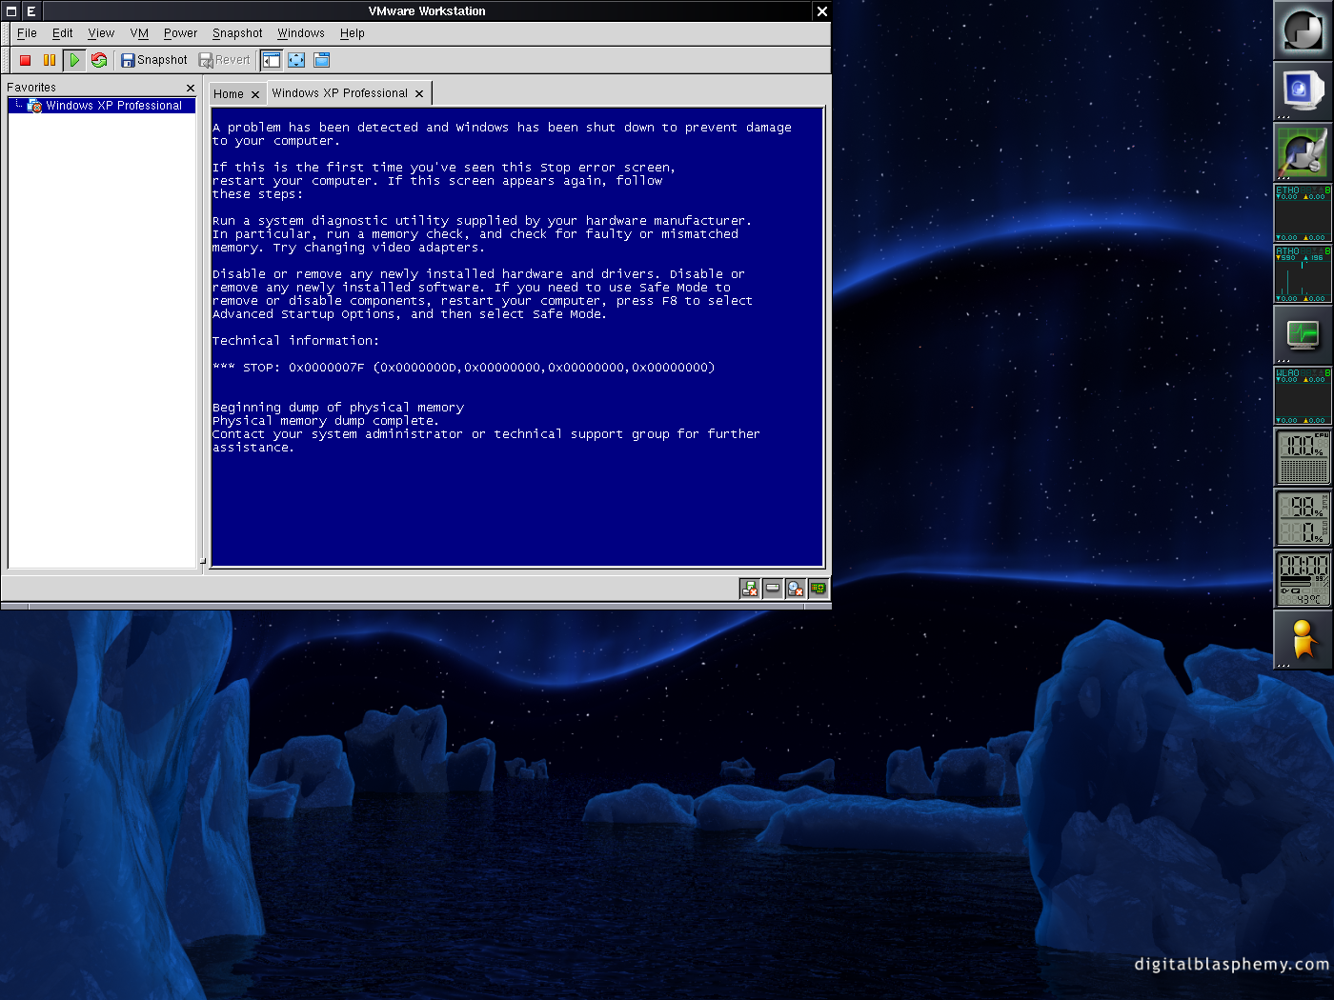Close the VMware Workstation window

coord(822,11)
